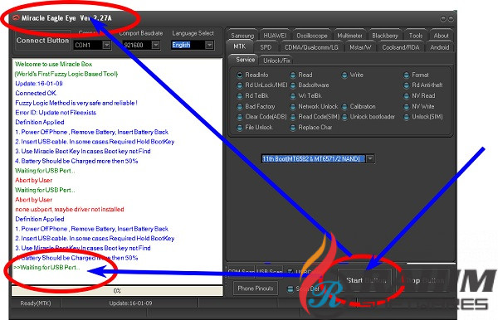This screenshot has width=498, height=320.
Task: Toggle the USB cable checkbox near USB Scan
Action: click(290, 271)
